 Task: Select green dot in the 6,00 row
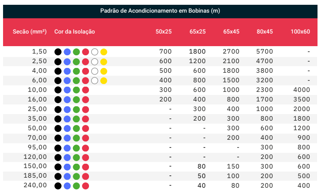coord(76,81)
